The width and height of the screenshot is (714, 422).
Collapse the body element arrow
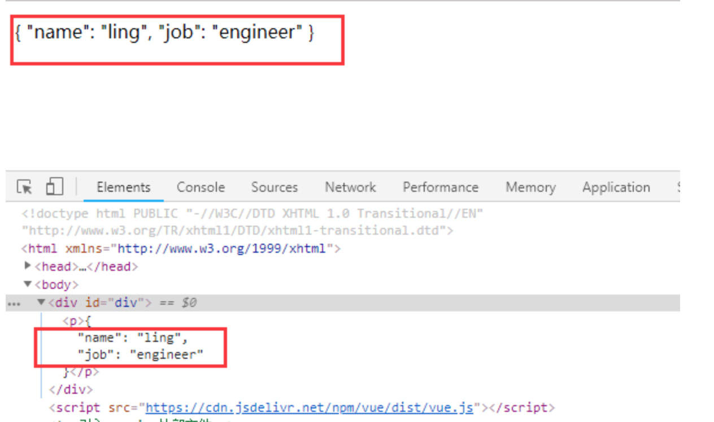tap(28, 284)
